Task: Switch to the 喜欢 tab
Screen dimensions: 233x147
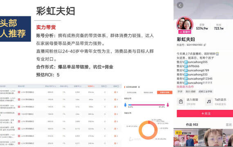Action: pos(229,125)
